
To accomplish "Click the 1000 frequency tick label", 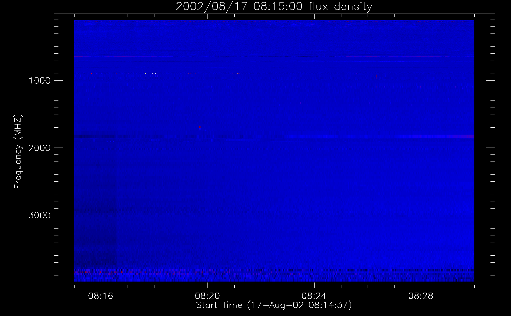I will 39,81.
